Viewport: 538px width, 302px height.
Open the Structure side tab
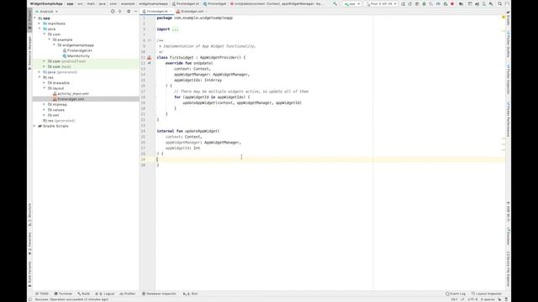[x=29, y=215]
